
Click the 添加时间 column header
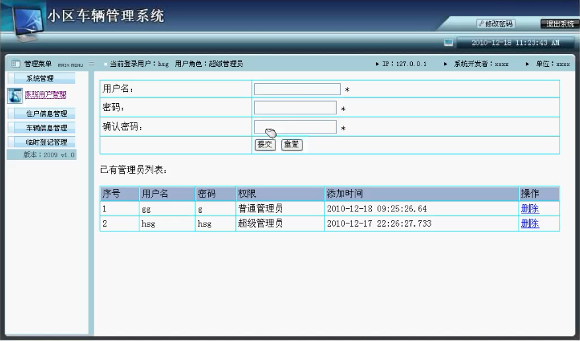click(x=421, y=194)
